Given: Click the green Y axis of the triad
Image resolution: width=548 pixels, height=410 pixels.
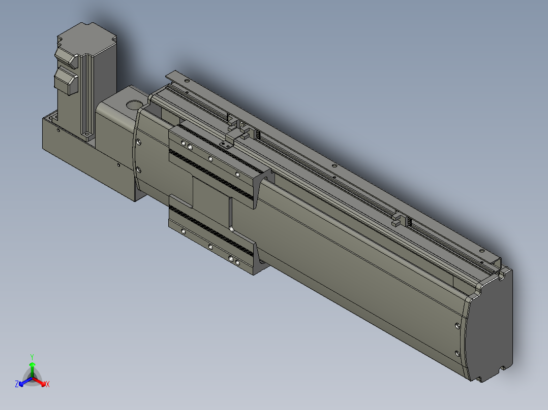Looking at the screenshot, I should pyautogui.click(x=32, y=367).
